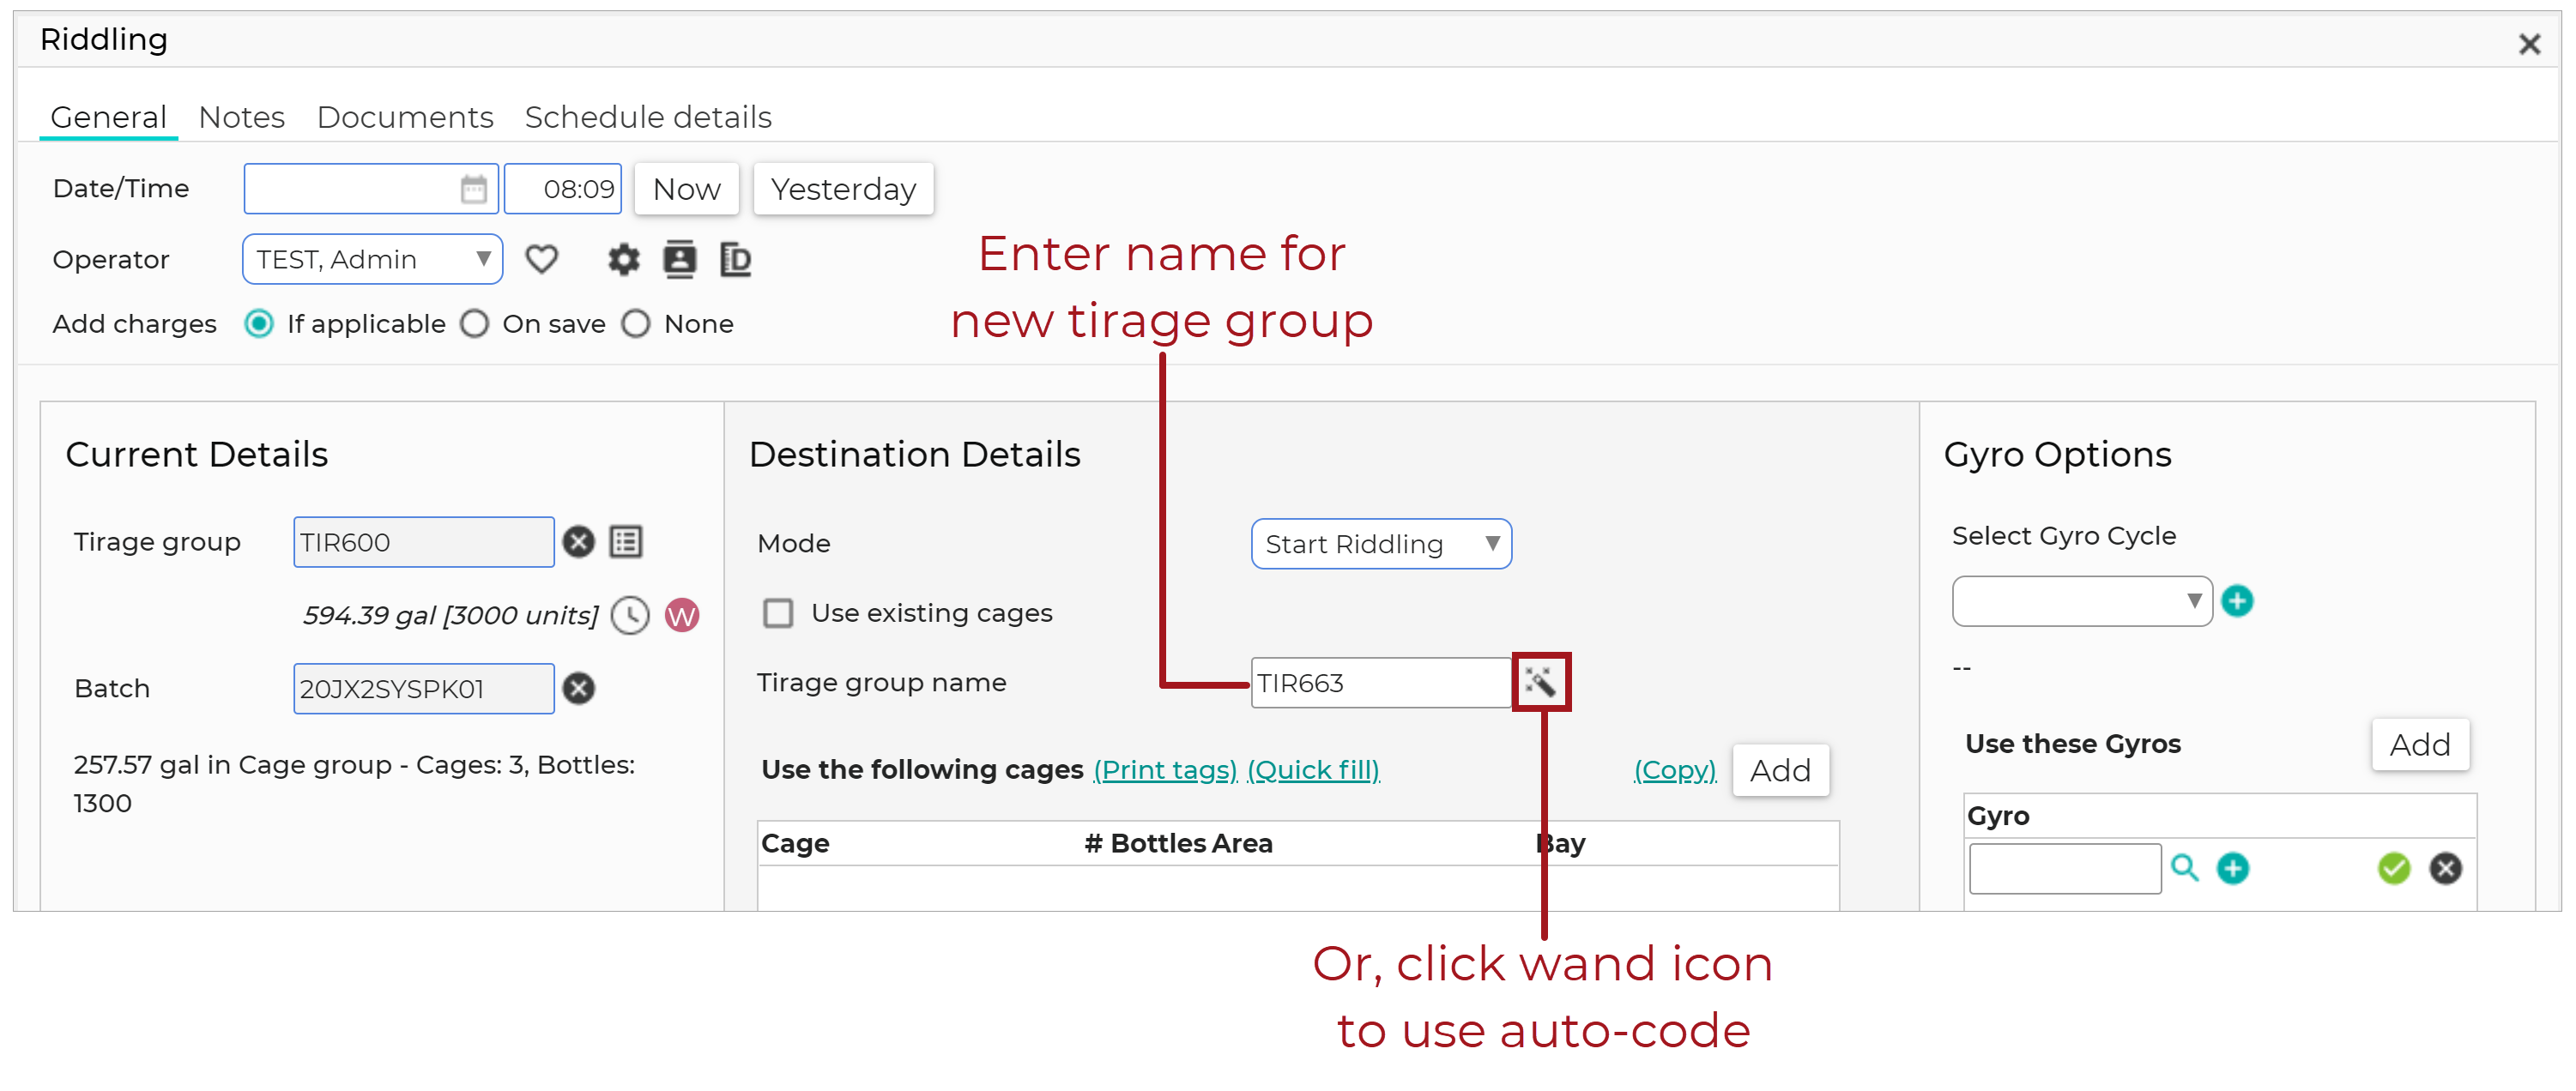
Task: Switch to the Notes tab
Action: click(242, 117)
